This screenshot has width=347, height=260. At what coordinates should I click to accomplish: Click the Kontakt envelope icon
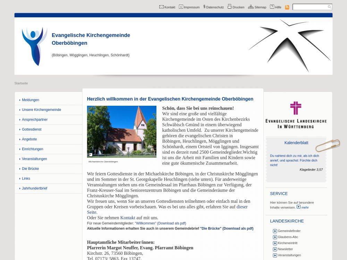click(161, 7)
